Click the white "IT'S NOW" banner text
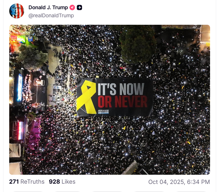This screenshot has width=219, height=192. (x=121, y=89)
